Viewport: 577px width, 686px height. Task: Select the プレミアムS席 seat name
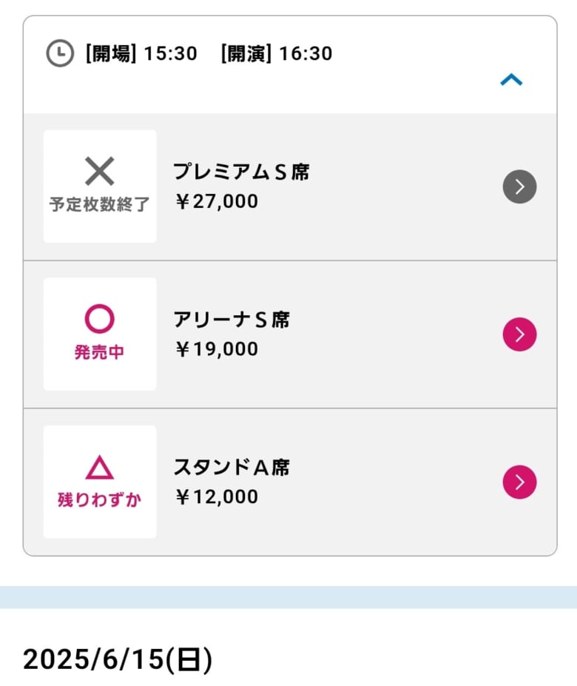tap(241, 172)
